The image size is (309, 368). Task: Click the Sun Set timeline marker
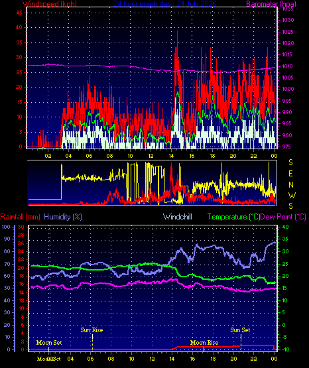(240, 330)
